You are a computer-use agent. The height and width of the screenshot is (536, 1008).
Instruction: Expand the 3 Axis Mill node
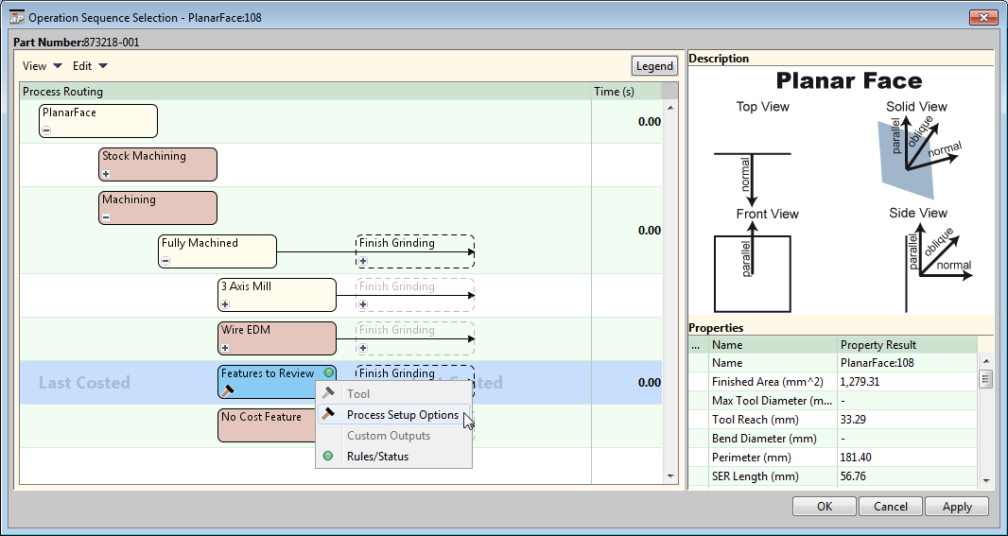(225, 304)
